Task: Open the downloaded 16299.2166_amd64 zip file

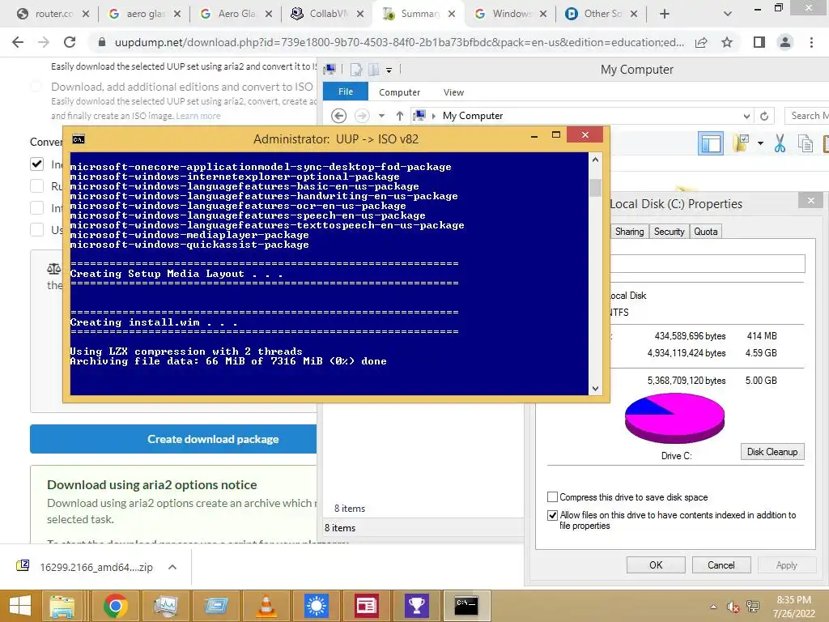Action: [96, 567]
